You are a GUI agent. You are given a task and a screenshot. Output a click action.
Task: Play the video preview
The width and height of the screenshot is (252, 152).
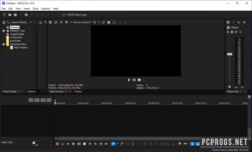click(129, 80)
